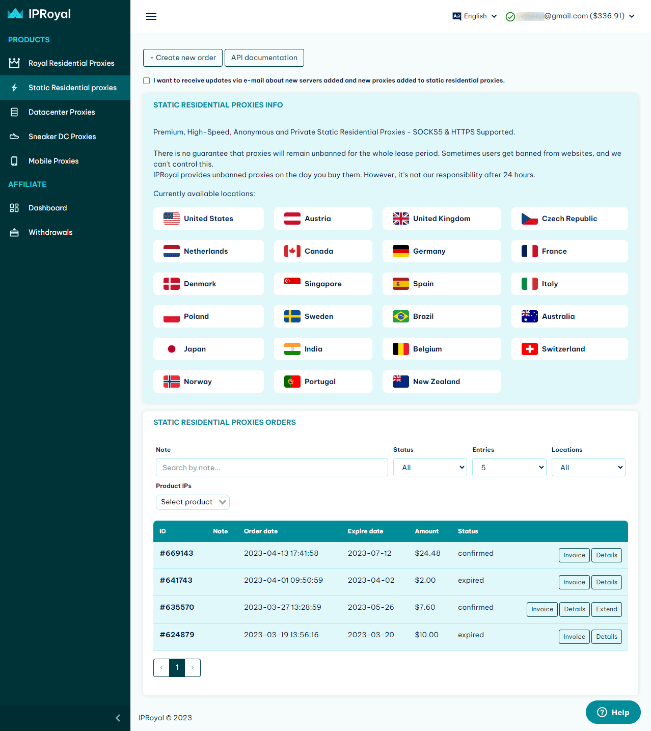This screenshot has width=651, height=731.
Task: Select the Netherlands location card
Action: (208, 251)
